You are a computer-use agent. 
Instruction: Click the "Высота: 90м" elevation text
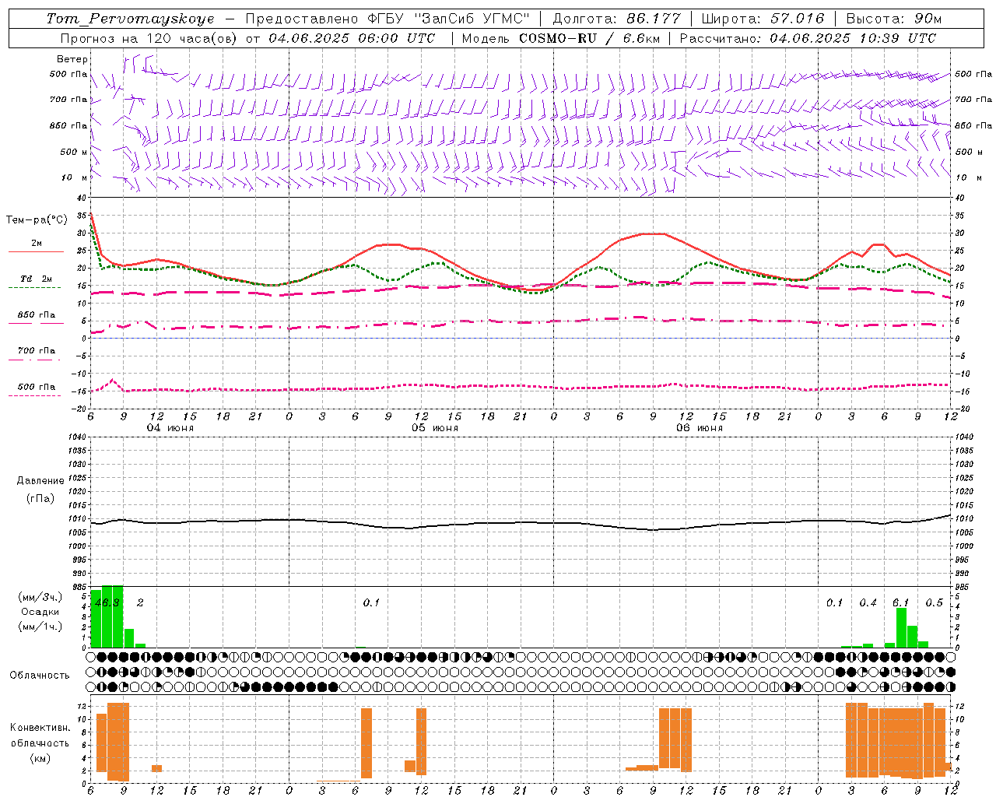(x=893, y=19)
